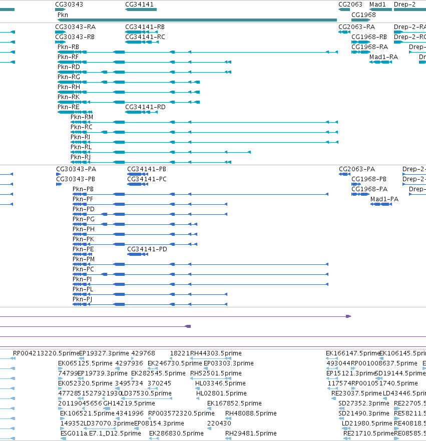426x441 pixels.
Task: Click the CG30343 gene label
Action: [x=69, y=5]
